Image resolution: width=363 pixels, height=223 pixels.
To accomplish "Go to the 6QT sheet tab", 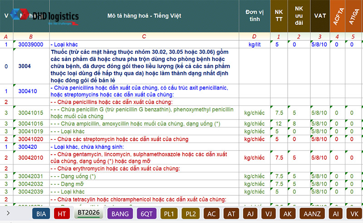I will [x=147, y=214].
